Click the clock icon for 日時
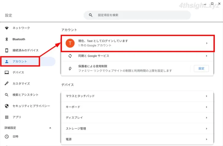223x146 pixels. pyautogui.click(x=7, y=137)
